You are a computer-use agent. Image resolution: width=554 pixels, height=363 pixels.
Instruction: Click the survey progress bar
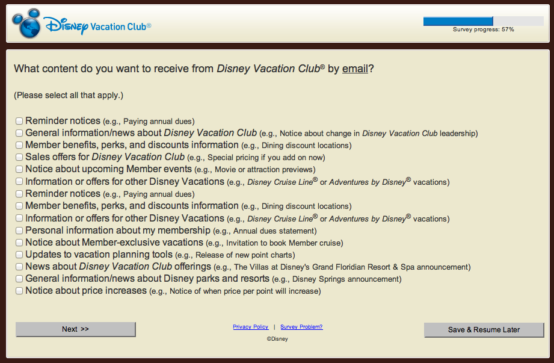(484, 21)
